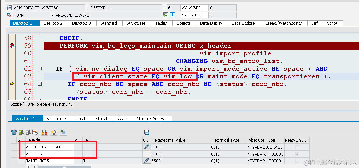Click the horizontal scrollbar thumb under the variables table
Screen dimensions: 359x168
pos(65,167)
